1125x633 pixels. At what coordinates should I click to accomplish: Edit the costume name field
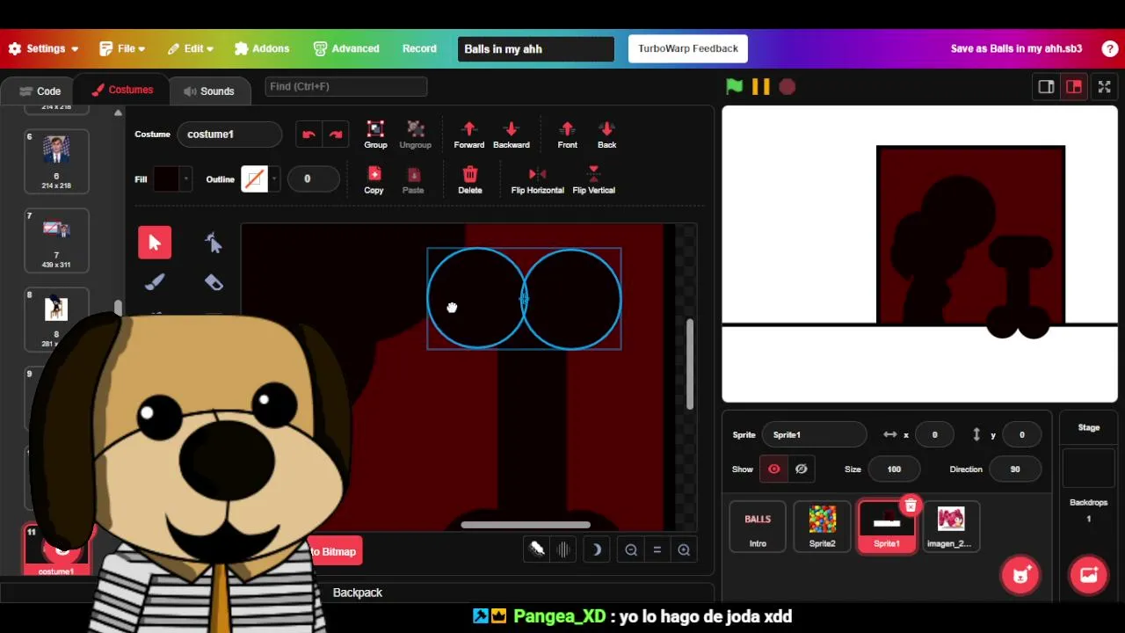tap(229, 134)
